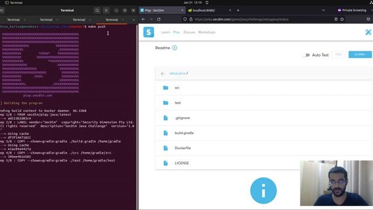Toggle reader view icon in address bar

click(336, 19)
